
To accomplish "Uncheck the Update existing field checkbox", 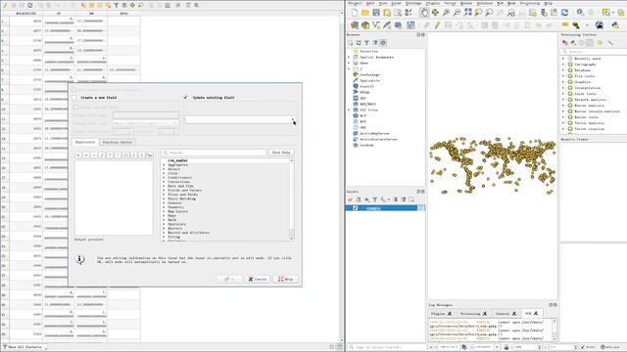I will pos(185,98).
